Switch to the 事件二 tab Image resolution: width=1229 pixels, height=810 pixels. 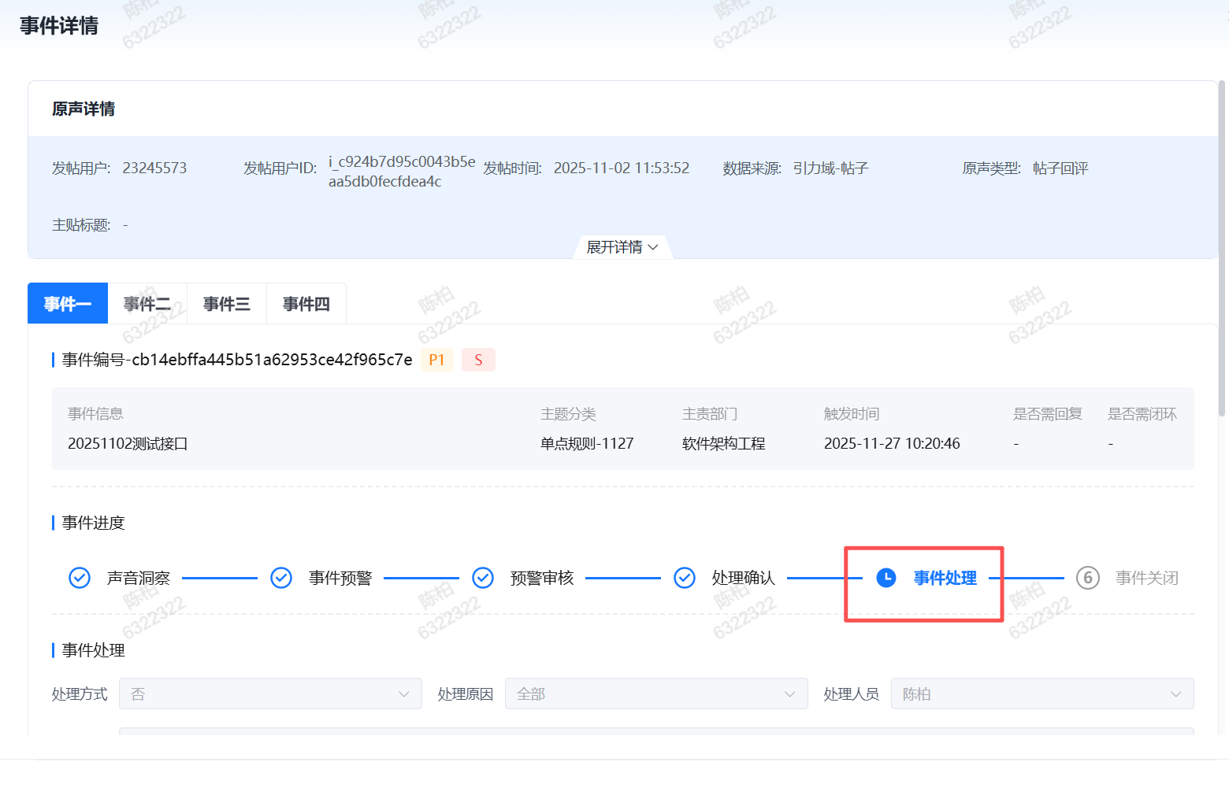[x=147, y=304]
